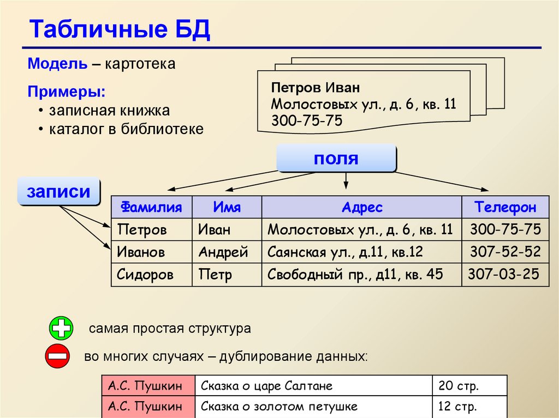Click the 'Сказка о золотом петушке' cell
The height and width of the screenshot is (418, 559).
tap(314, 407)
